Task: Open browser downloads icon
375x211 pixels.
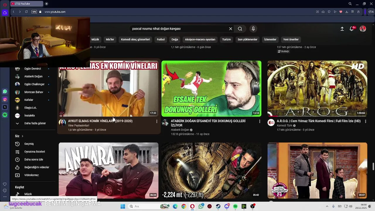Action: (347, 12)
